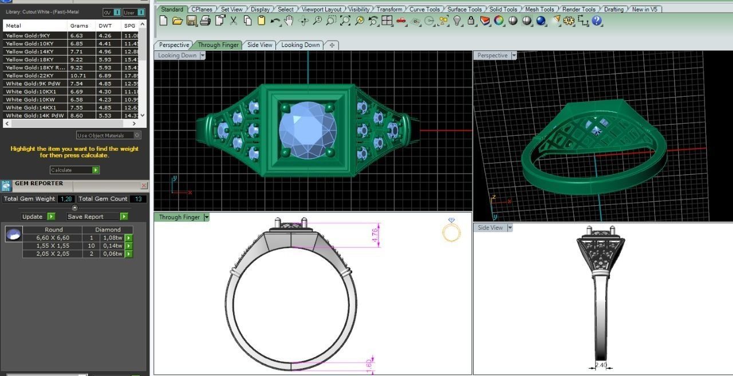Click the four-viewport layout icon
The height and width of the screenshot is (376, 733).
point(387,21)
